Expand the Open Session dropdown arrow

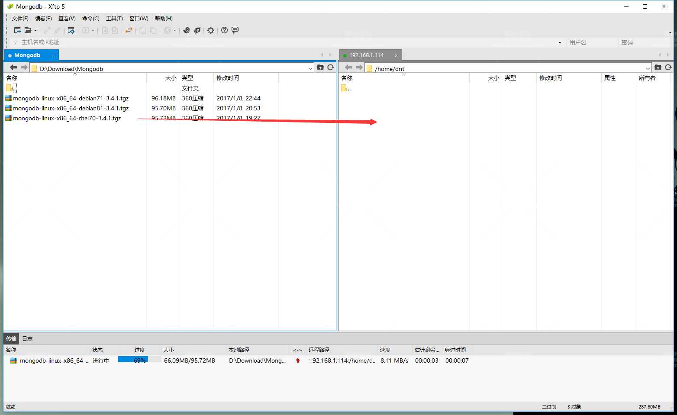(35, 30)
